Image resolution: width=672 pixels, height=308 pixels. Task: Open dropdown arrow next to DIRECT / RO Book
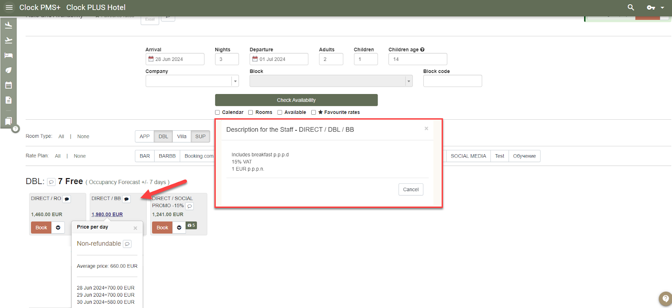click(58, 228)
